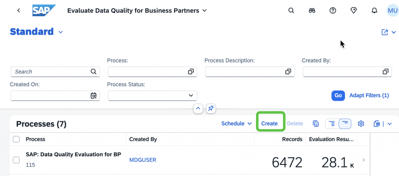Open table settings gear icon

tap(361, 124)
